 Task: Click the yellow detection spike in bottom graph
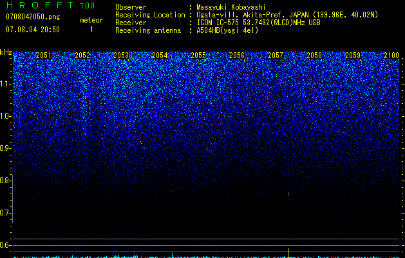(x=288, y=253)
